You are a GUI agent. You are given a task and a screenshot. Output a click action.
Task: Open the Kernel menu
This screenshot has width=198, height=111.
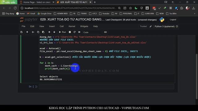pos(72,26)
